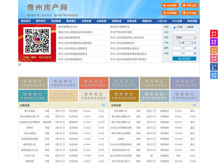The height and width of the screenshot is (163, 218).
Task: Open the 厅 count dropdown
Action: pyautogui.click(x=189, y=43)
